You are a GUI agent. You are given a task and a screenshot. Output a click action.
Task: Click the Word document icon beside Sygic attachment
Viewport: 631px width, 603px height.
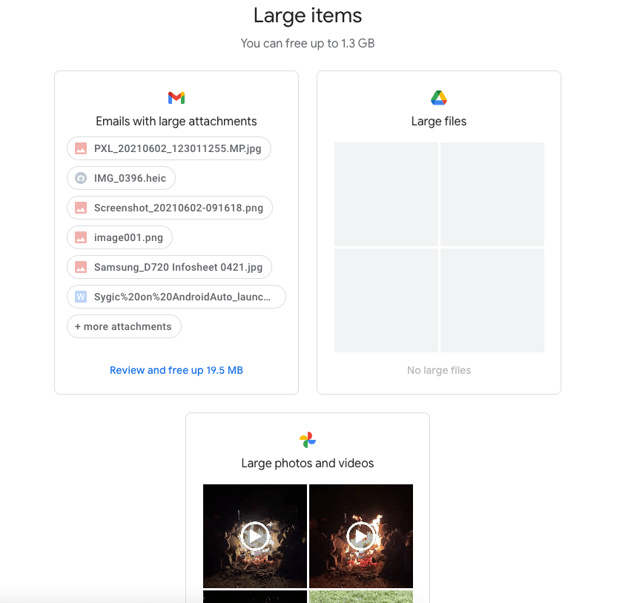[81, 297]
